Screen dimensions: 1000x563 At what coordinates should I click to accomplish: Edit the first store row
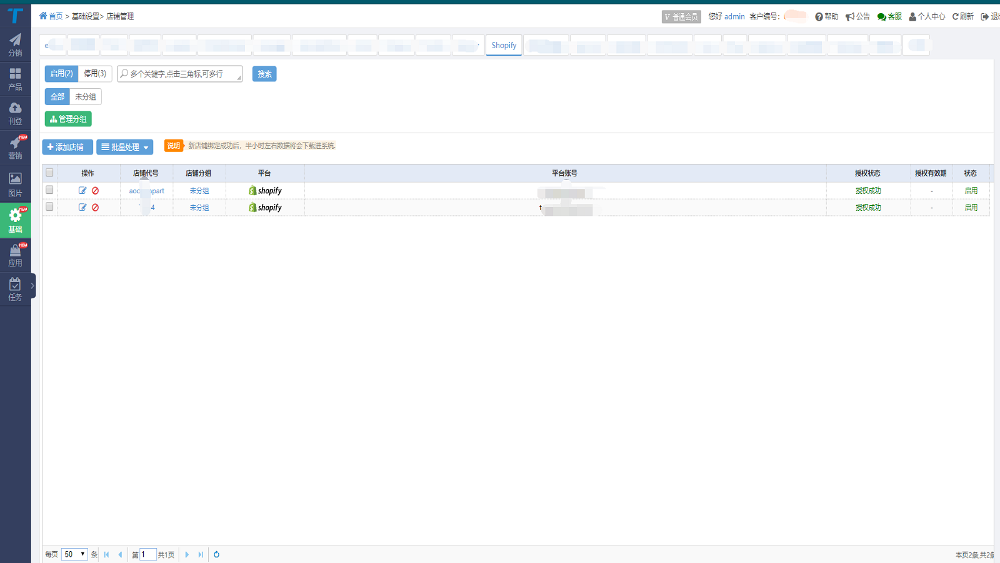(x=82, y=190)
